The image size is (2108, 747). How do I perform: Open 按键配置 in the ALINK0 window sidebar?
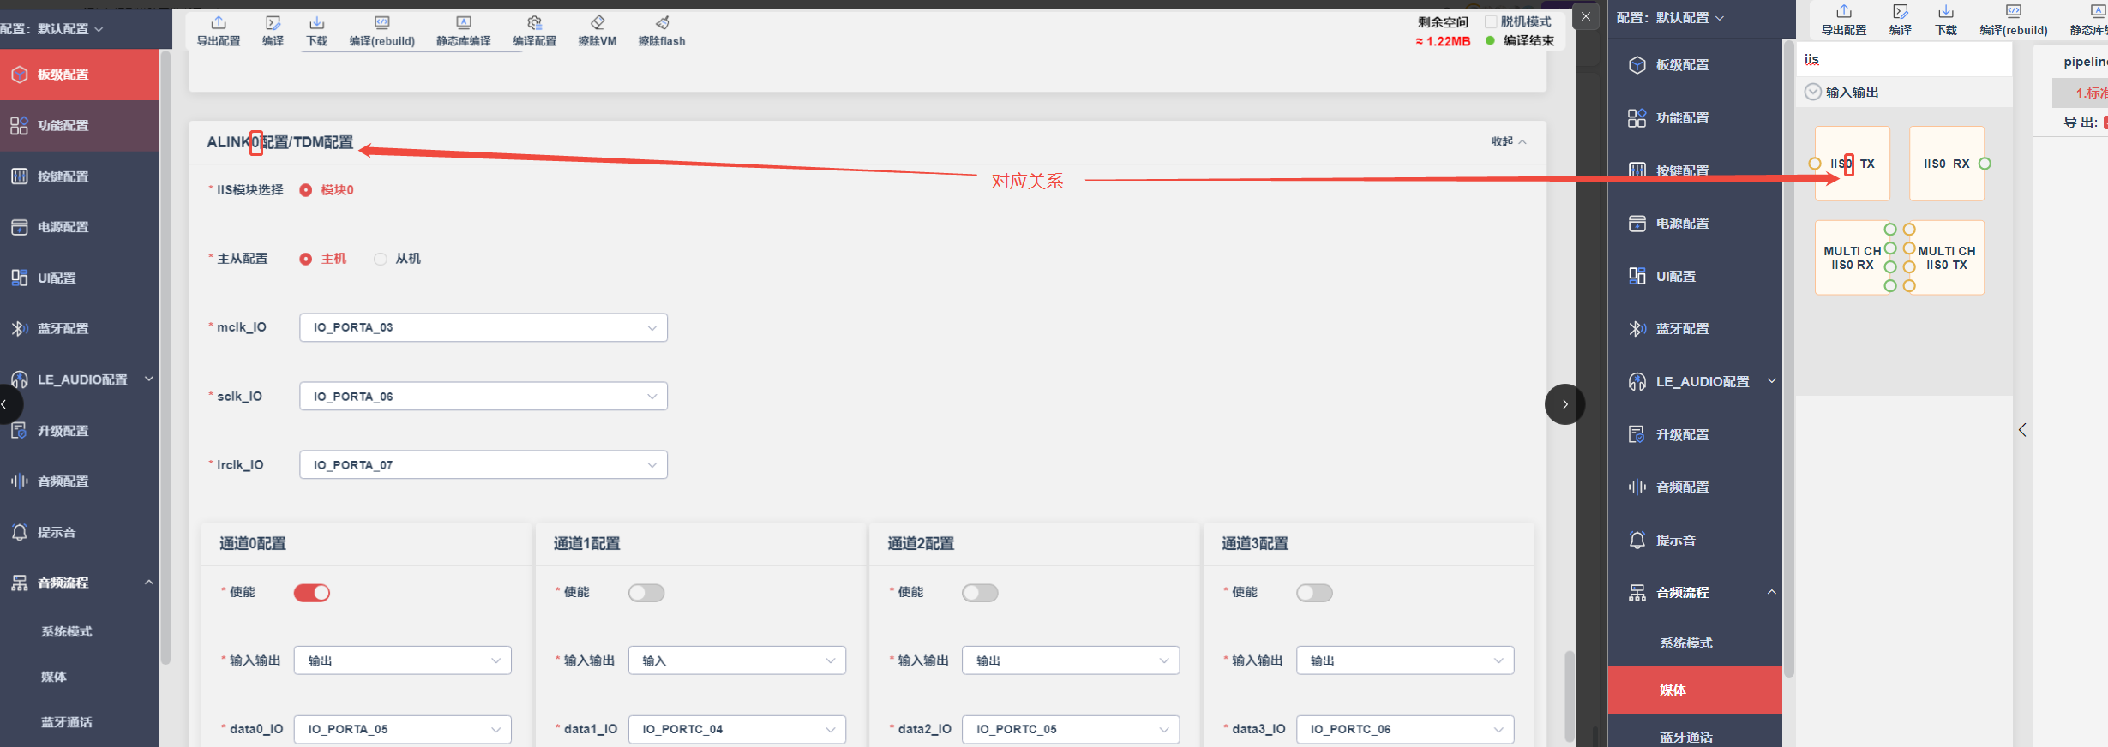click(x=80, y=176)
